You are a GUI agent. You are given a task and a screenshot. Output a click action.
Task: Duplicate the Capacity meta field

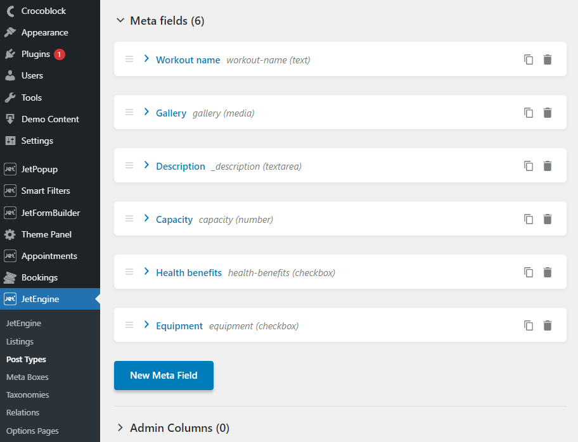[x=529, y=219]
